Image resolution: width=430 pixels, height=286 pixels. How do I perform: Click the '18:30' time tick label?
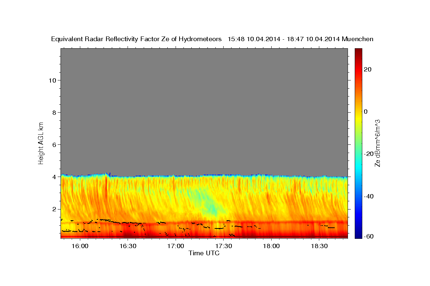319,246
